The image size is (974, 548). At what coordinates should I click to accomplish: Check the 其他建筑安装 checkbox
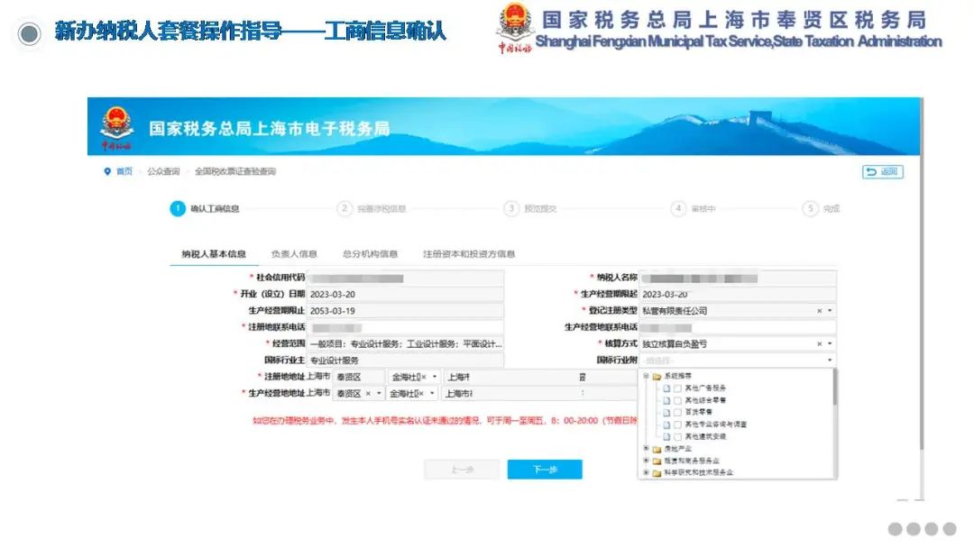tap(677, 437)
